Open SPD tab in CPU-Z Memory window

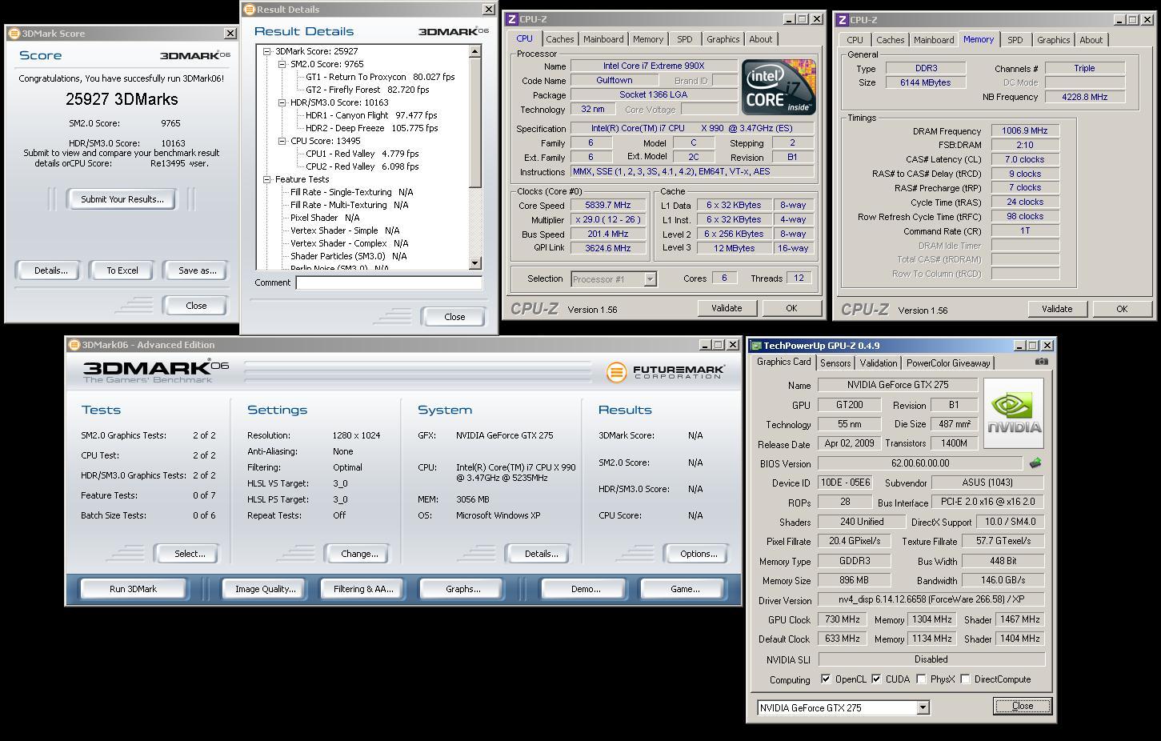pyautogui.click(x=1015, y=40)
